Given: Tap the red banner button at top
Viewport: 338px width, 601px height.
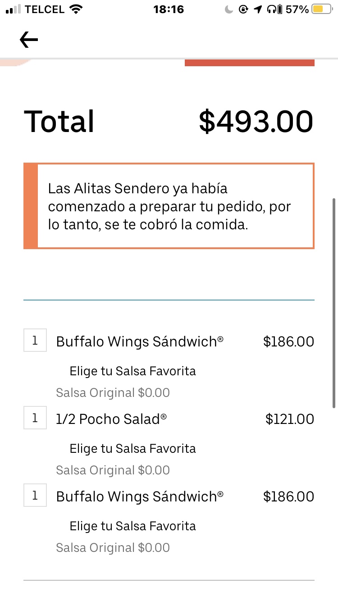Looking at the screenshot, I should click(x=250, y=63).
